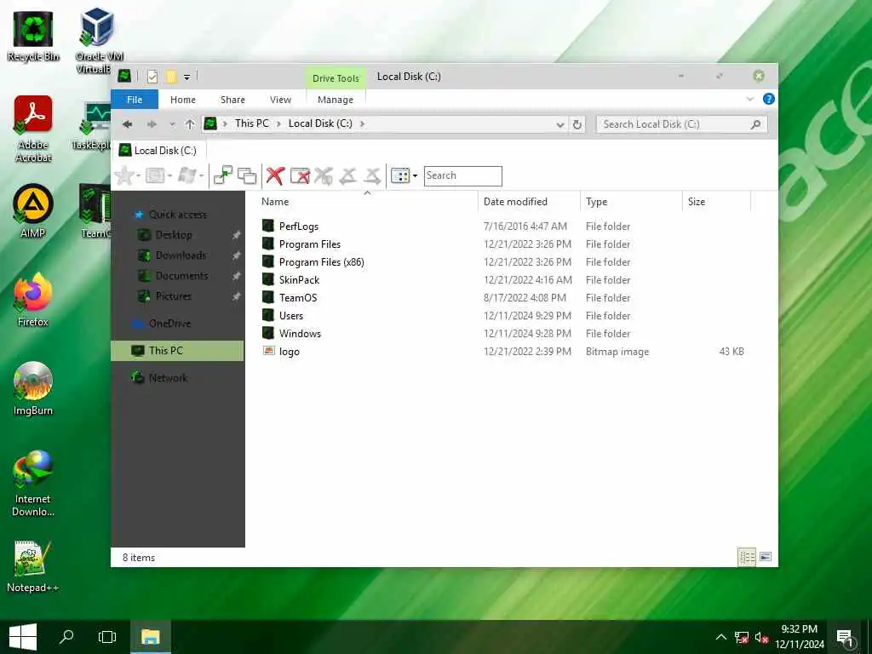Open the Manage ribbon tab

tap(336, 100)
